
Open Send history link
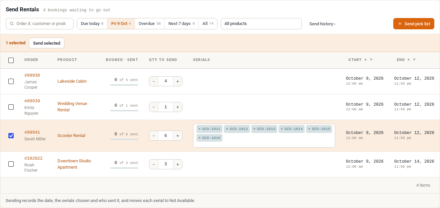coord(322,24)
